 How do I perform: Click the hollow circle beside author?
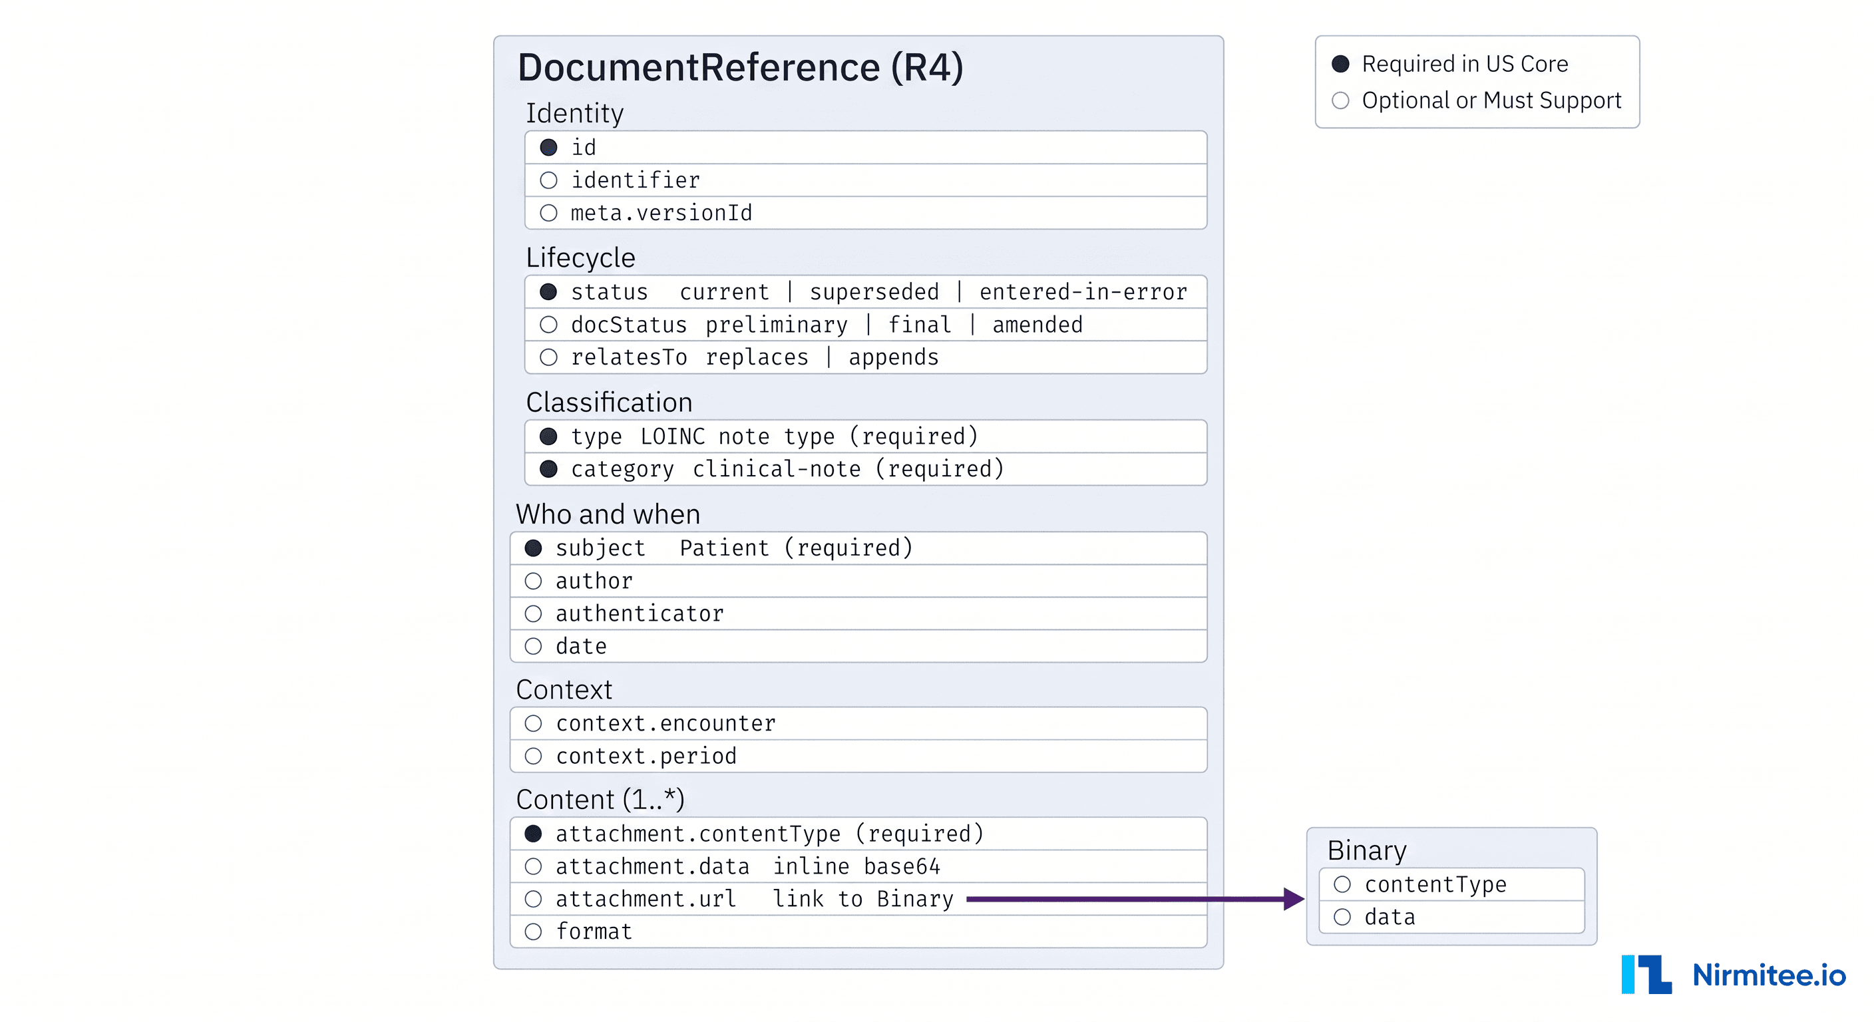pos(533,580)
